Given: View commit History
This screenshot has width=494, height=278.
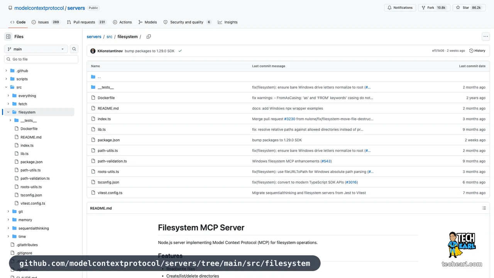Looking at the screenshot, I should (x=477, y=51).
